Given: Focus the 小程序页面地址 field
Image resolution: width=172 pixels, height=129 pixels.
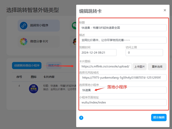Looking at the screenshot, I should (123, 103).
